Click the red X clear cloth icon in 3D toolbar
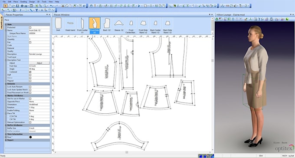Screen dimensions: 295x158 pos(220,19)
